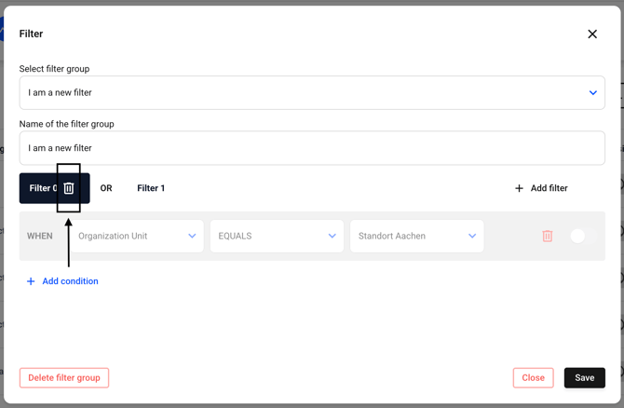624x408 pixels.
Task: Save the filter group
Action: coord(584,378)
